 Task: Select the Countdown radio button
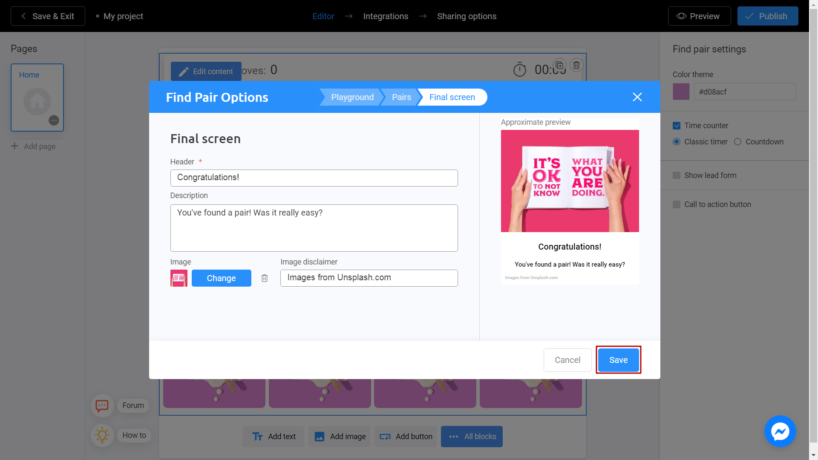tap(737, 141)
